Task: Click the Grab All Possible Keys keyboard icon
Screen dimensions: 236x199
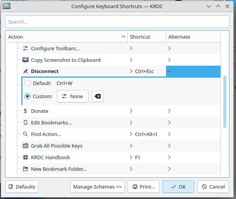Action: 26,146
